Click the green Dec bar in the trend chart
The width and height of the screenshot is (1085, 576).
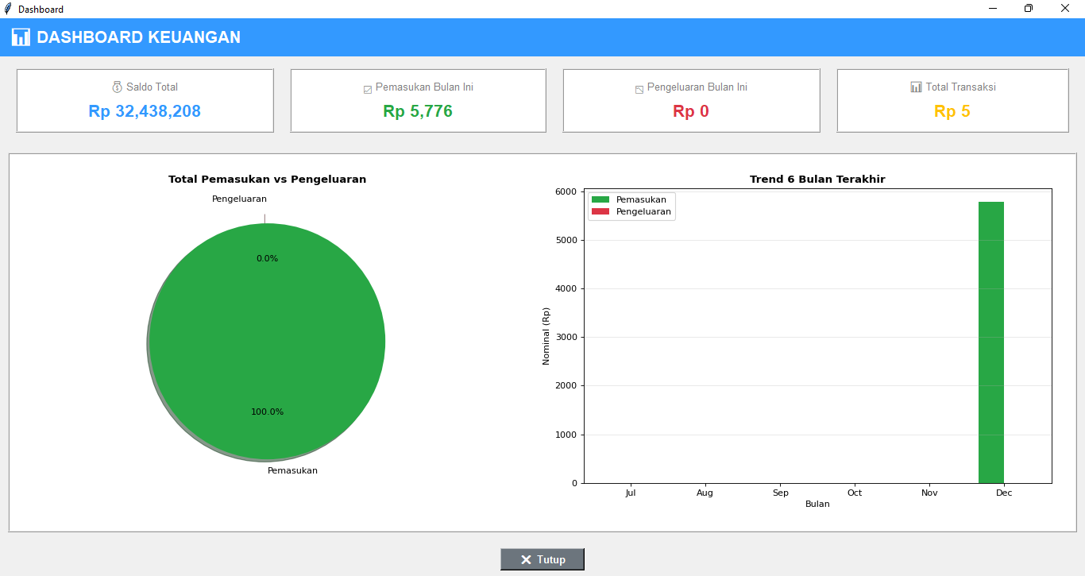tap(992, 342)
